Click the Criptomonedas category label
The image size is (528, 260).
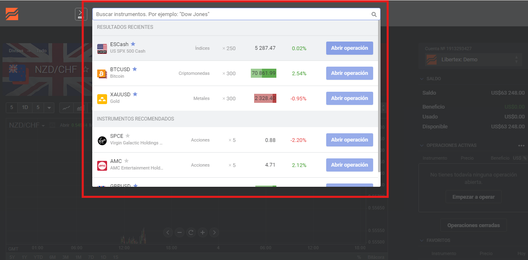tap(194, 73)
